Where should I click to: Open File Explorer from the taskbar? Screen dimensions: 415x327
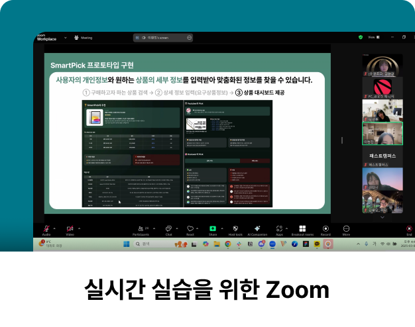pos(217,244)
